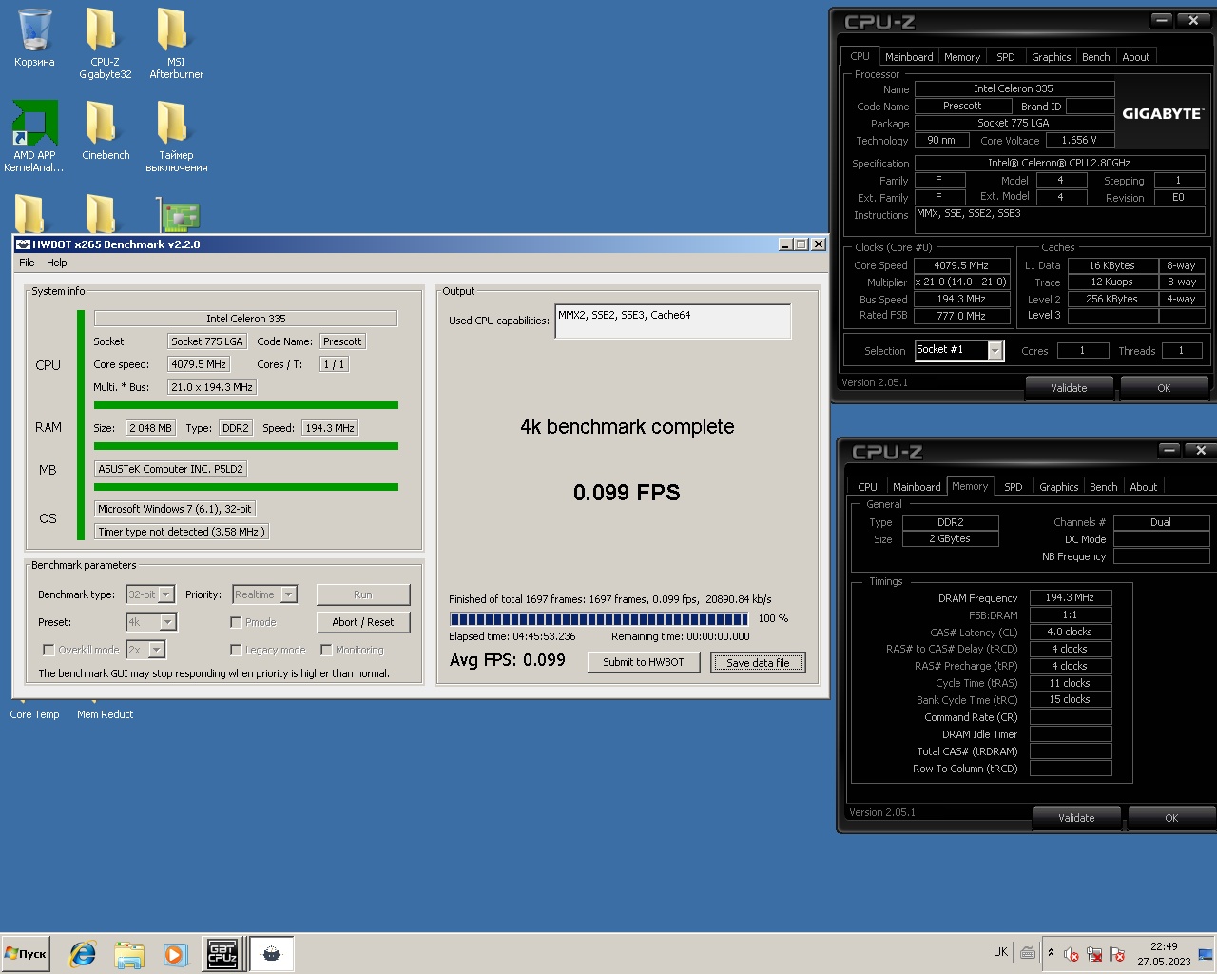This screenshot has width=1217, height=974.
Task: Open the Selection Socket #1 dropdown in CPU-Z
Action: point(959,350)
